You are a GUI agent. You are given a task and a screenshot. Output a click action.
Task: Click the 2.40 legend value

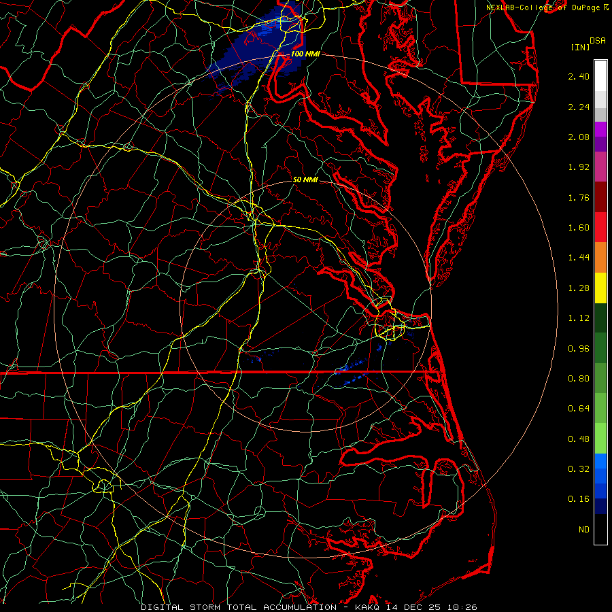pos(579,76)
